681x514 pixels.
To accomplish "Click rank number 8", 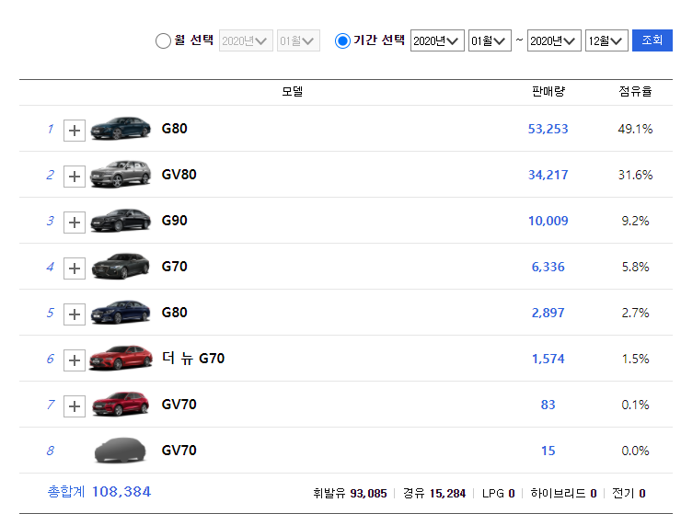I will point(51,451).
